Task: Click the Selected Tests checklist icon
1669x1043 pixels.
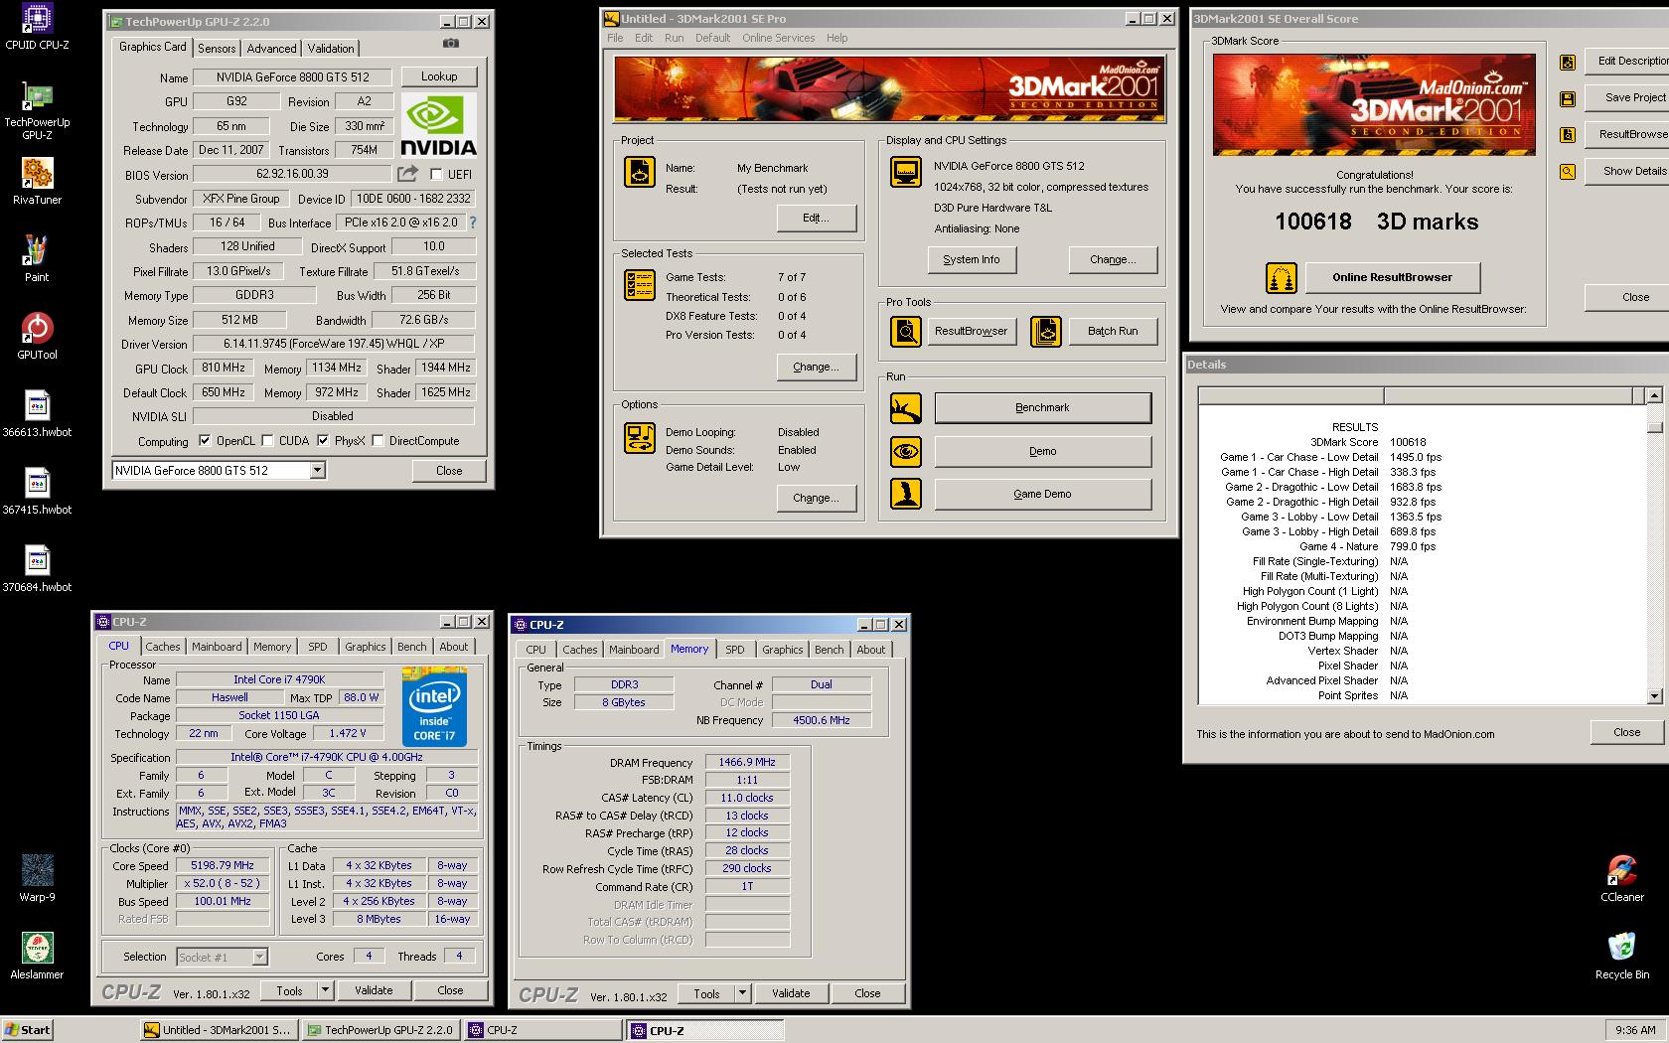Action: tap(639, 285)
